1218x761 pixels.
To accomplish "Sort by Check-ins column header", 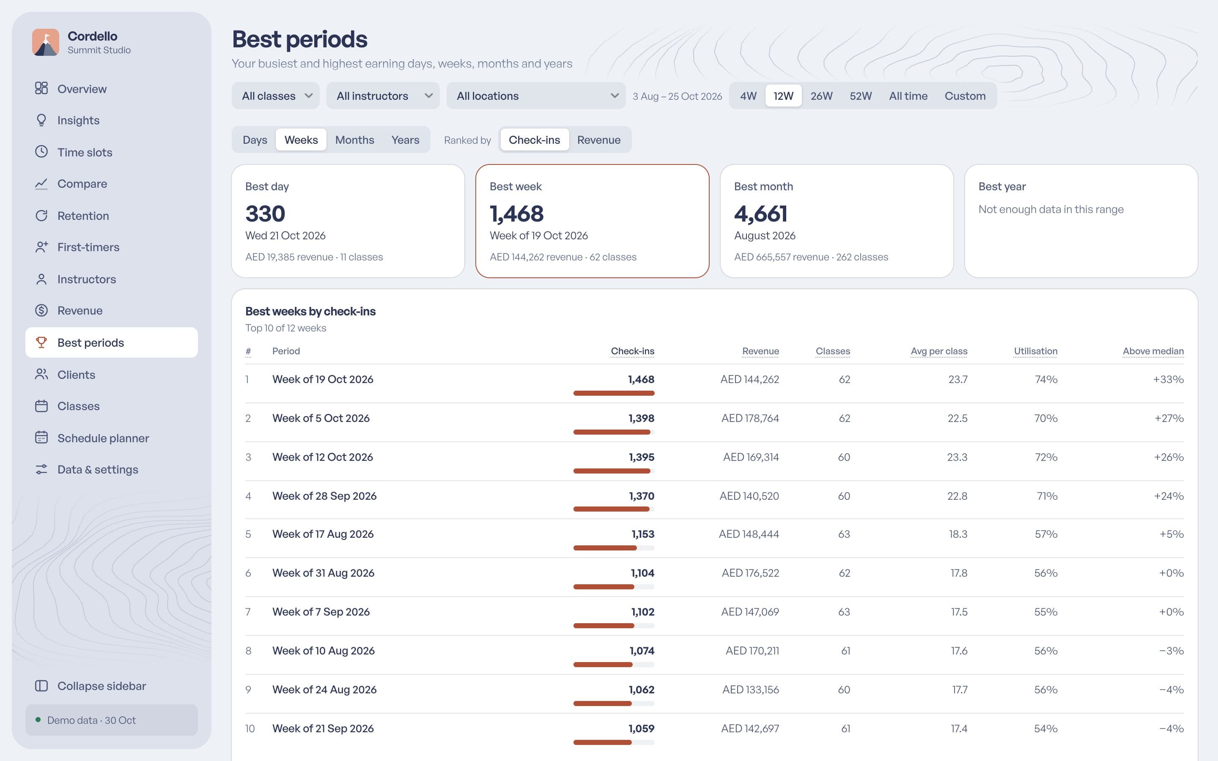I will [x=632, y=351].
